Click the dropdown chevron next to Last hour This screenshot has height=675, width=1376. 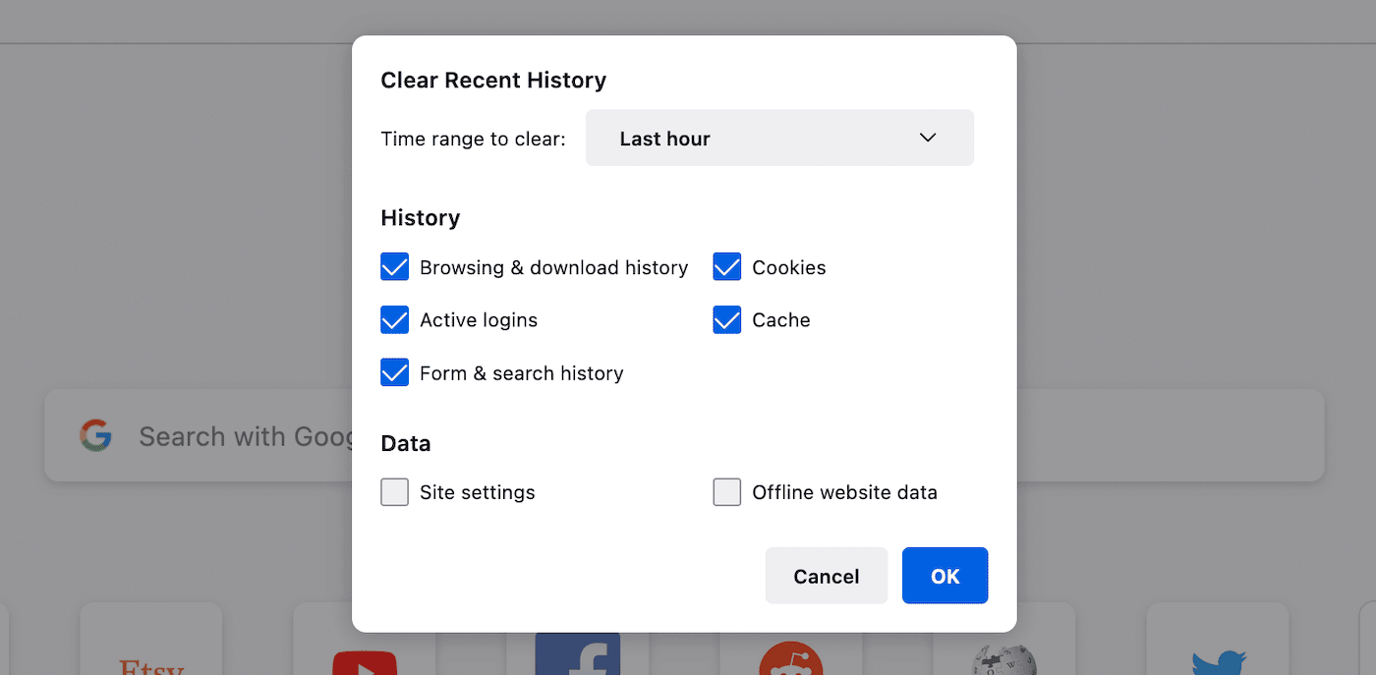click(927, 138)
